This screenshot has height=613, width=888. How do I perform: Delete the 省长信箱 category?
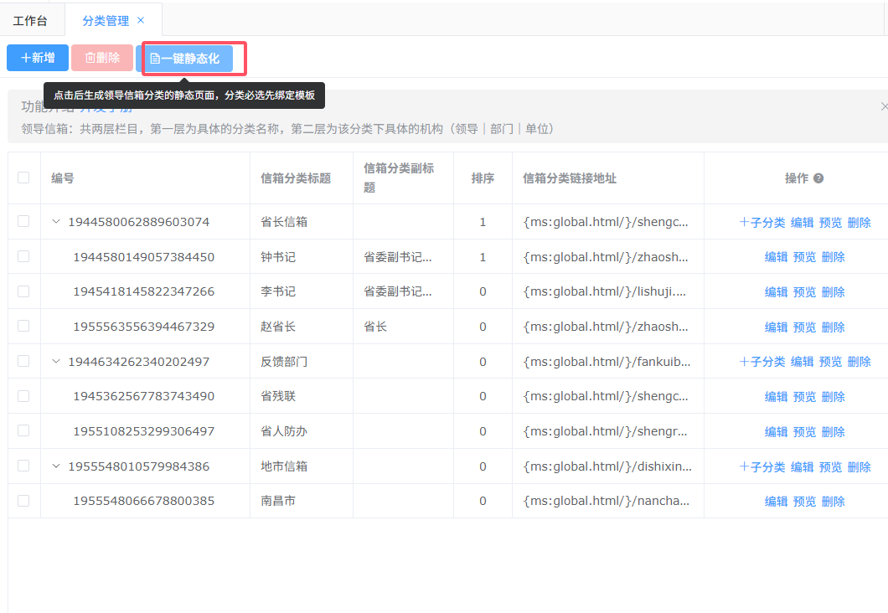click(x=860, y=223)
